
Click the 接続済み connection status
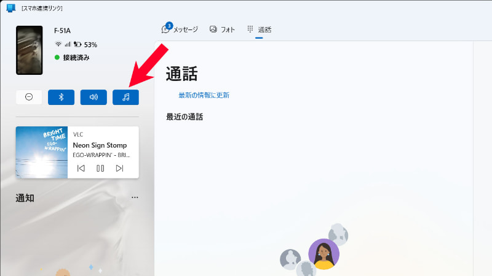(x=72, y=58)
